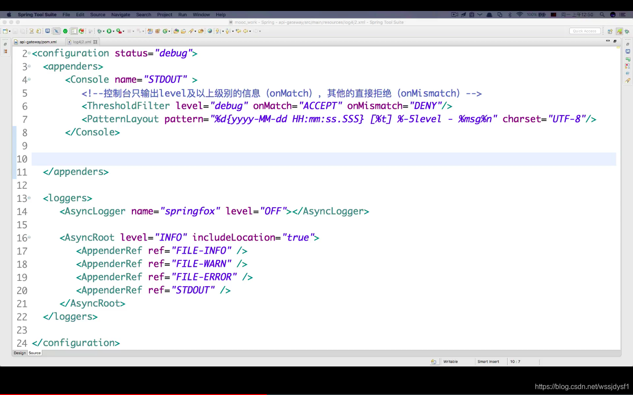Open the Notification Center list icon
This screenshot has height=395, width=633.
point(622,14)
